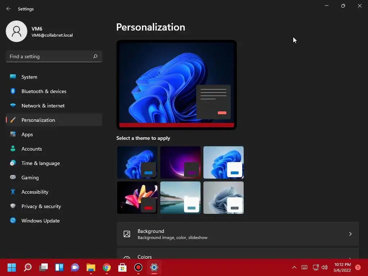The width and height of the screenshot is (368, 276).
Task: Click the red record app taskbar icon
Action: (x=138, y=267)
